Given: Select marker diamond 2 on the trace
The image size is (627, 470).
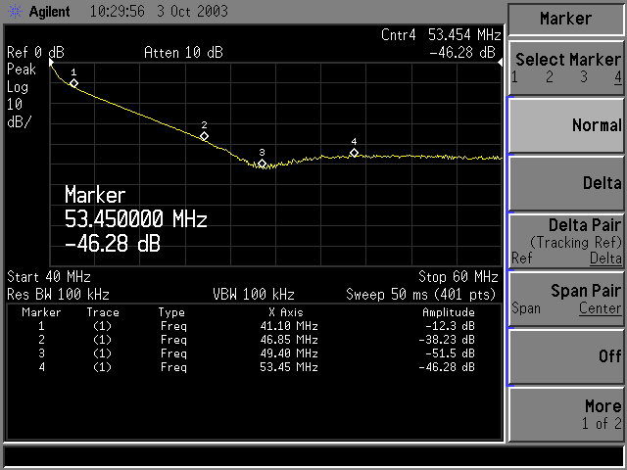Looking at the screenshot, I should (204, 136).
